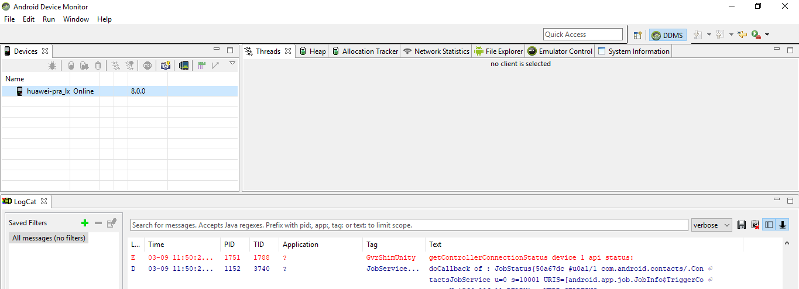This screenshot has width=799, height=289.
Task: Click the Open Perspective icon
Action: click(637, 35)
